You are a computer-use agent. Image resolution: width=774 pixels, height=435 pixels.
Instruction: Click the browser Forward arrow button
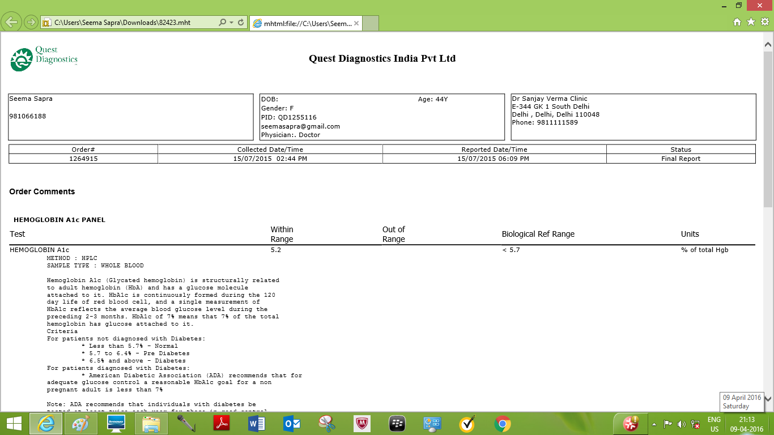[31, 23]
